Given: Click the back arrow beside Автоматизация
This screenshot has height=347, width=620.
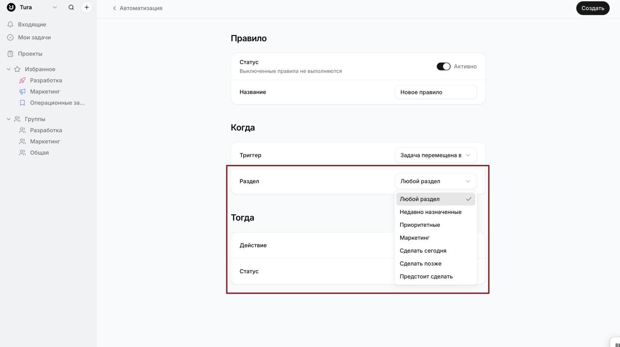Looking at the screenshot, I should click(x=114, y=8).
